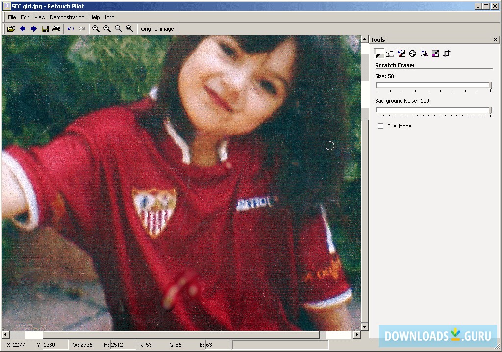The width and height of the screenshot is (502, 352).
Task: Open the Demonstration menu
Action: [67, 17]
